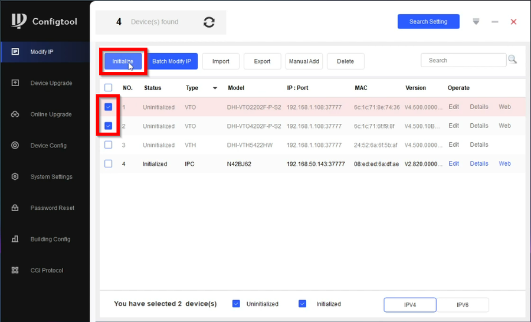Toggle the Uninitialized filter checkbox
Image resolution: width=531 pixels, height=322 pixels.
click(236, 304)
